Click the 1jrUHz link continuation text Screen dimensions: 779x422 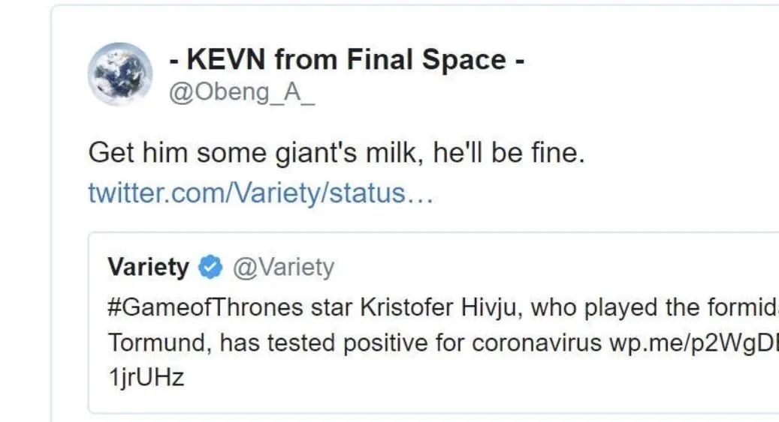click(146, 378)
